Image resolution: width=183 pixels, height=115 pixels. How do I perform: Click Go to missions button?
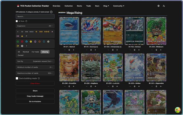point(35,101)
